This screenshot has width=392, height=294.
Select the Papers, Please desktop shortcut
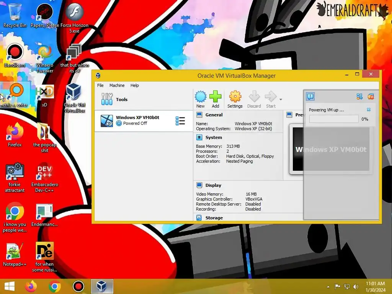(x=45, y=15)
